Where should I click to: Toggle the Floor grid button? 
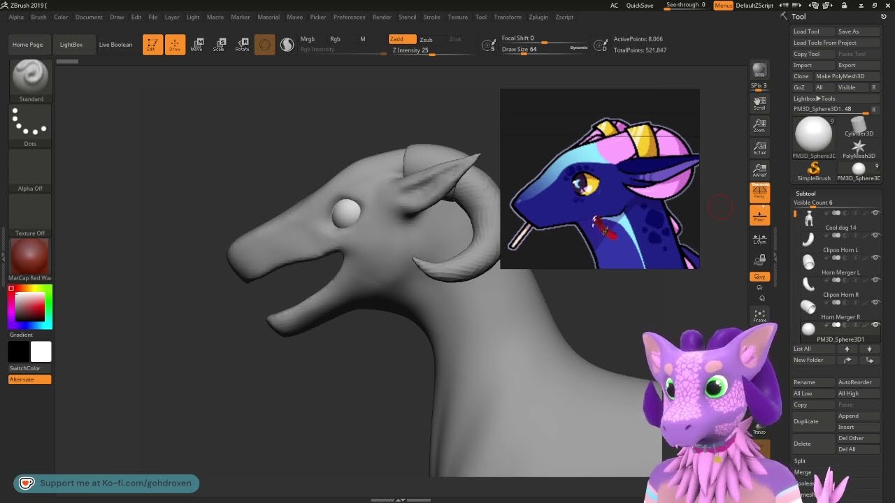coord(759,215)
